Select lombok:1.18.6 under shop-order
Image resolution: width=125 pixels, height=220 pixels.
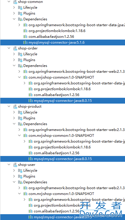62,89
